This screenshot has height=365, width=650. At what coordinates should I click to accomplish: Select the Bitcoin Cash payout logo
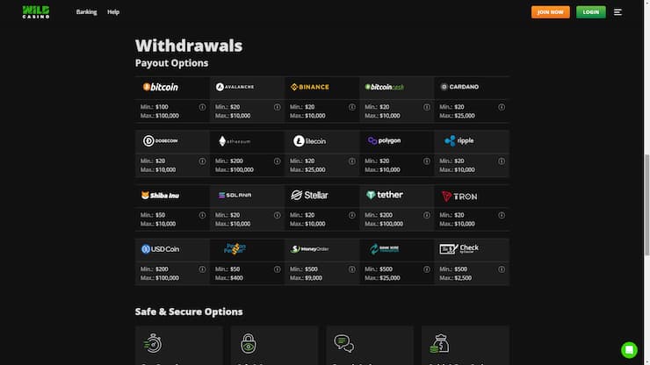(384, 87)
